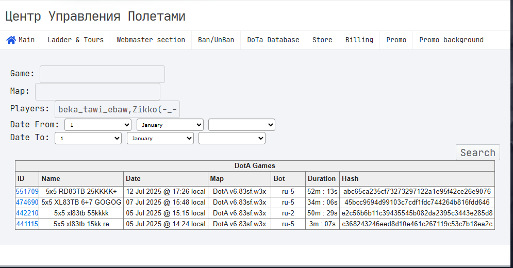Open game ID 551709
Screen dimensions: 513x268
pyautogui.click(x=27, y=191)
